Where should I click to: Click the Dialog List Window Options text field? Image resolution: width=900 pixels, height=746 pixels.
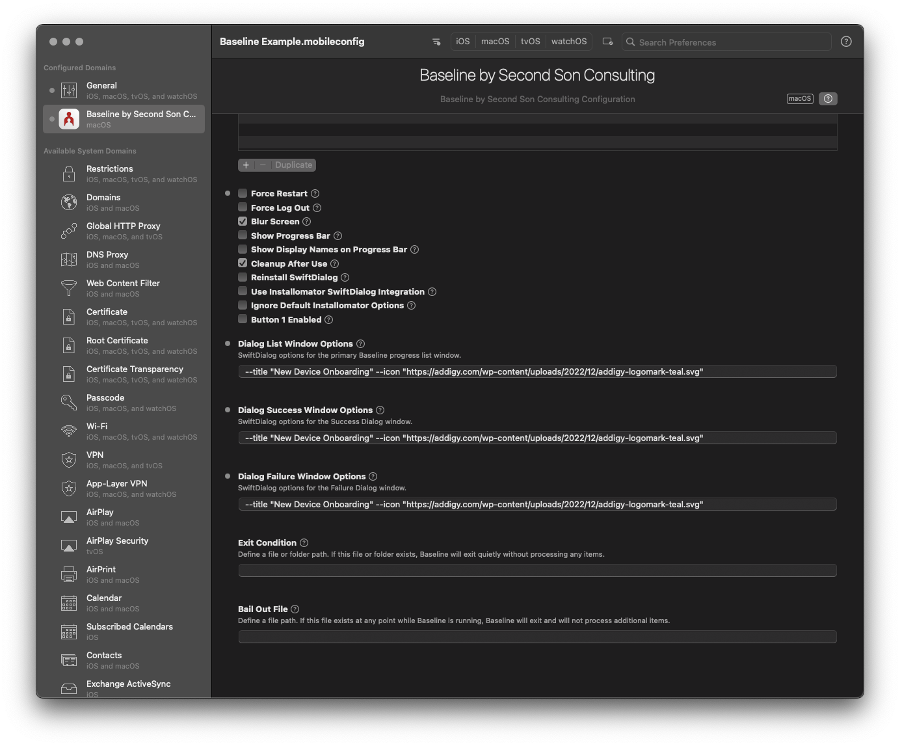coord(537,372)
